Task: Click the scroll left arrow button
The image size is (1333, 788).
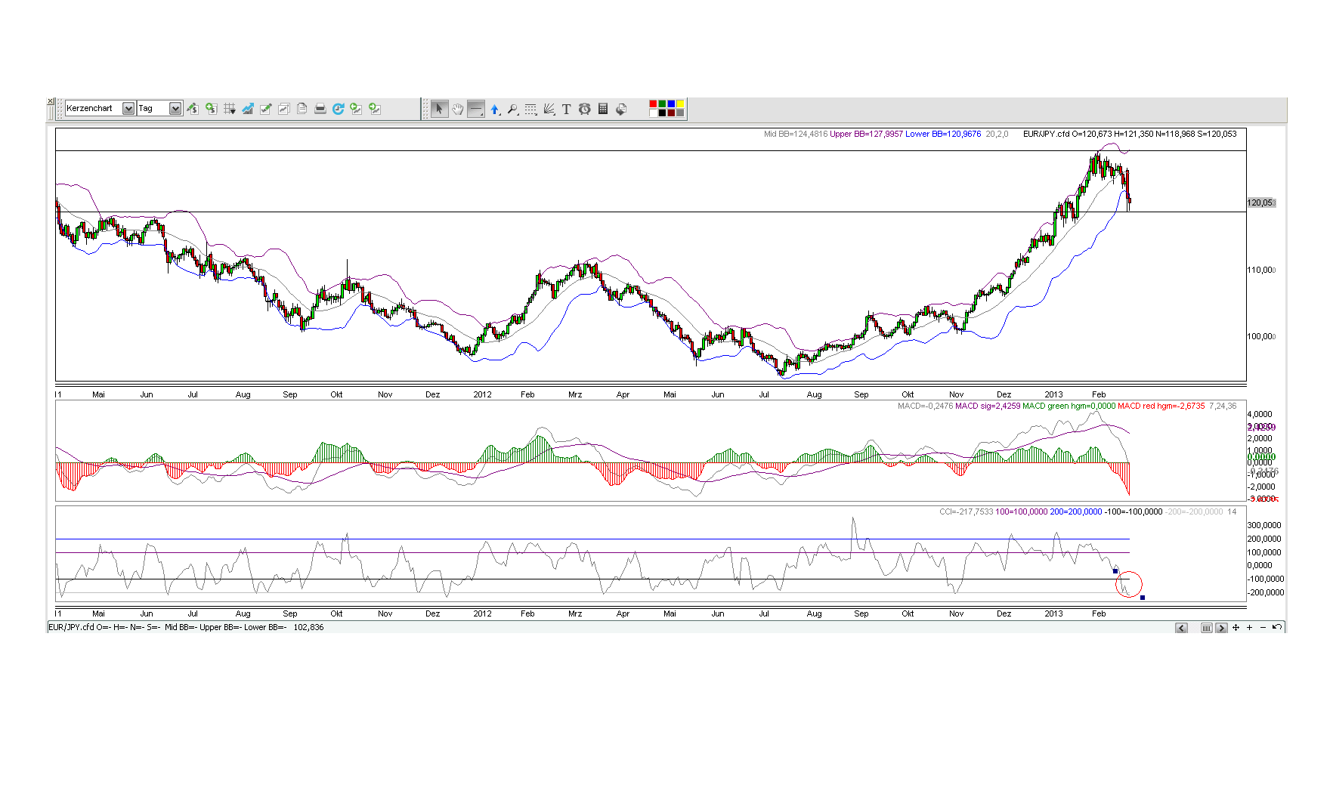Action: (x=1182, y=628)
